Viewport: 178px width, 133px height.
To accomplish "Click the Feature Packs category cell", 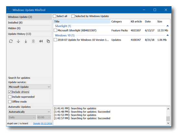I will [119, 31].
